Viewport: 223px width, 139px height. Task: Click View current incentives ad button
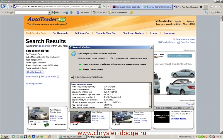(180, 56)
